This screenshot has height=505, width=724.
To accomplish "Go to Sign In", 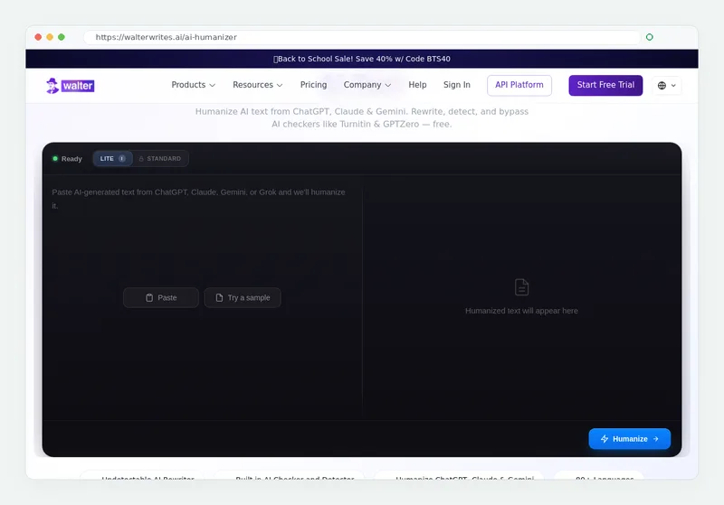I will 457,85.
